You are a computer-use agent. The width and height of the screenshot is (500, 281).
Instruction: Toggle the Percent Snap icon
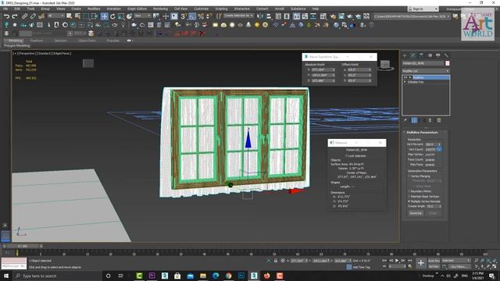(x=201, y=16)
